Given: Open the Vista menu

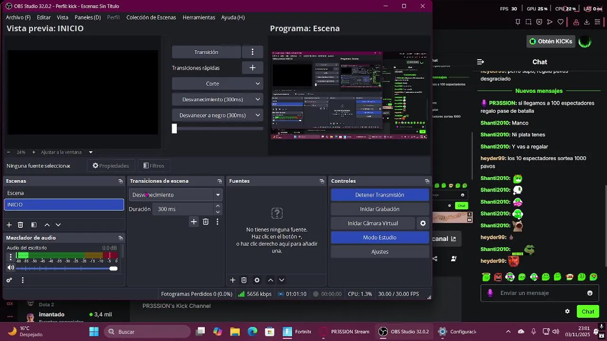Looking at the screenshot, I should [x=63, y=18].
